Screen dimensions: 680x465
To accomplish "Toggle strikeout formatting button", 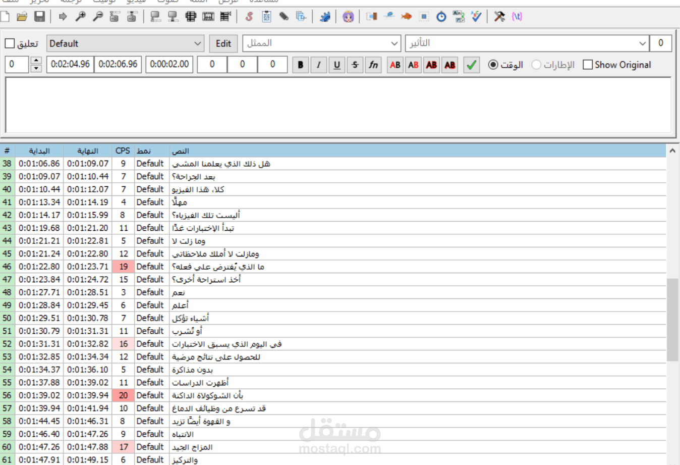I will click(355, 65).
